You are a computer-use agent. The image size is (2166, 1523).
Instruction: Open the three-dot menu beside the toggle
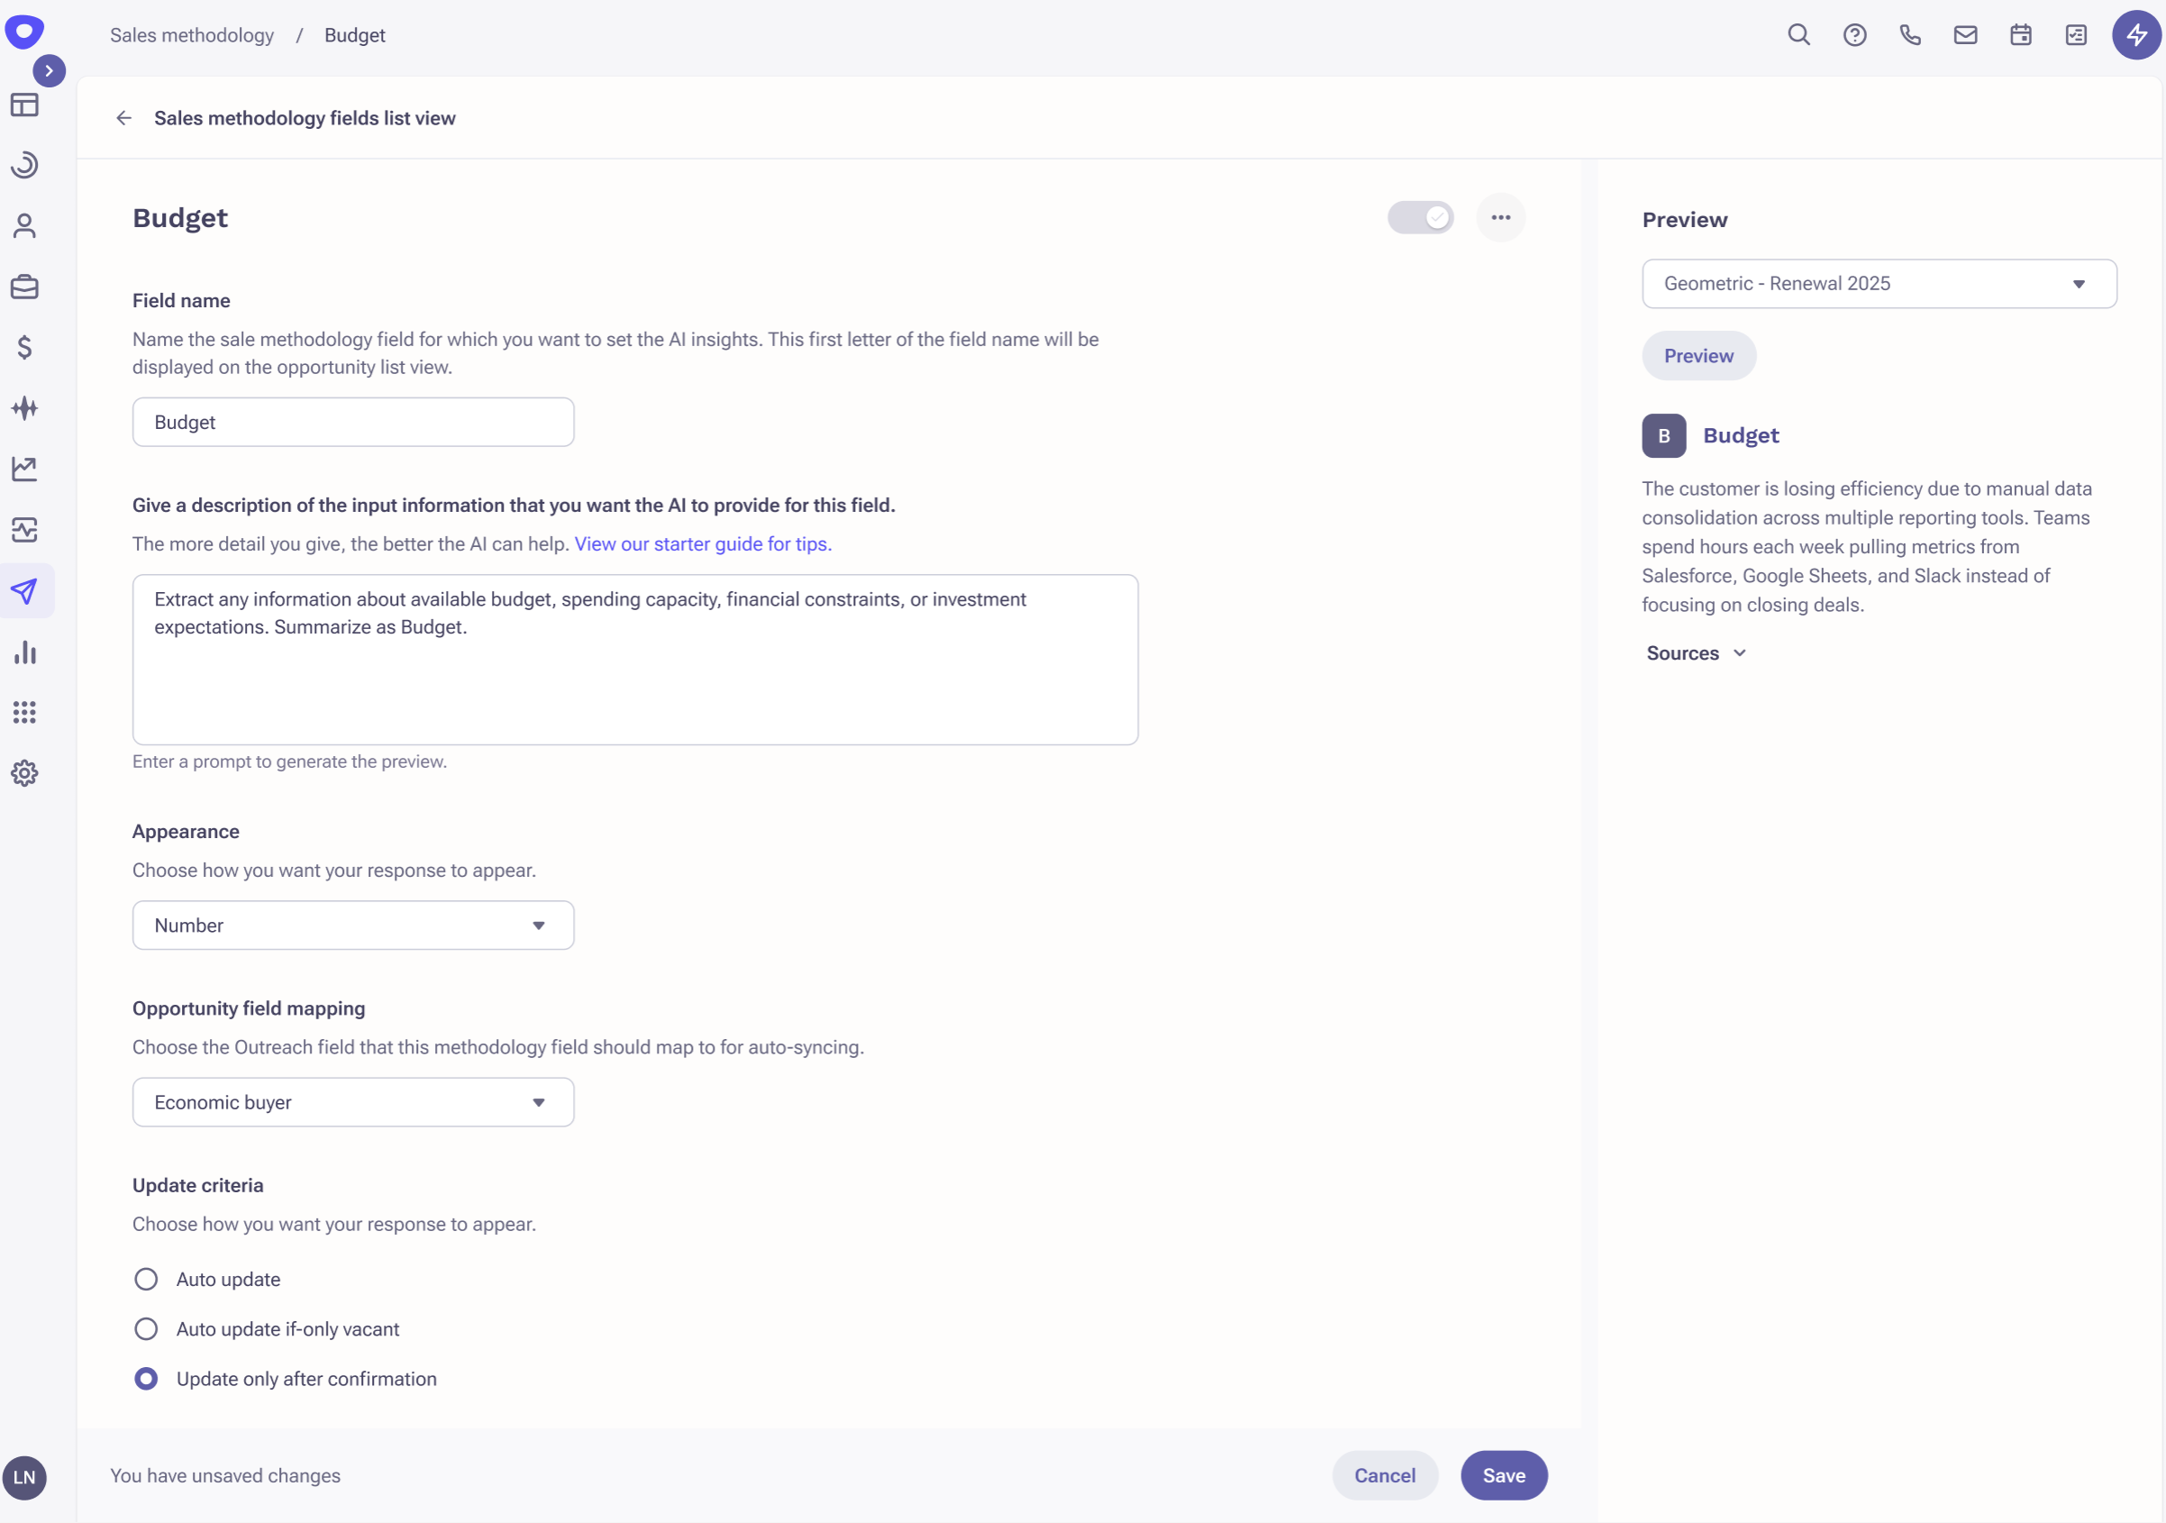(x=1501, y=217)
